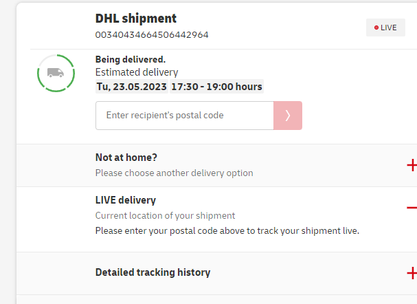Click "Please choose another delivery option" text
Image resolution: width=417 pixels, height=304 pixels.
coord(174,173)
